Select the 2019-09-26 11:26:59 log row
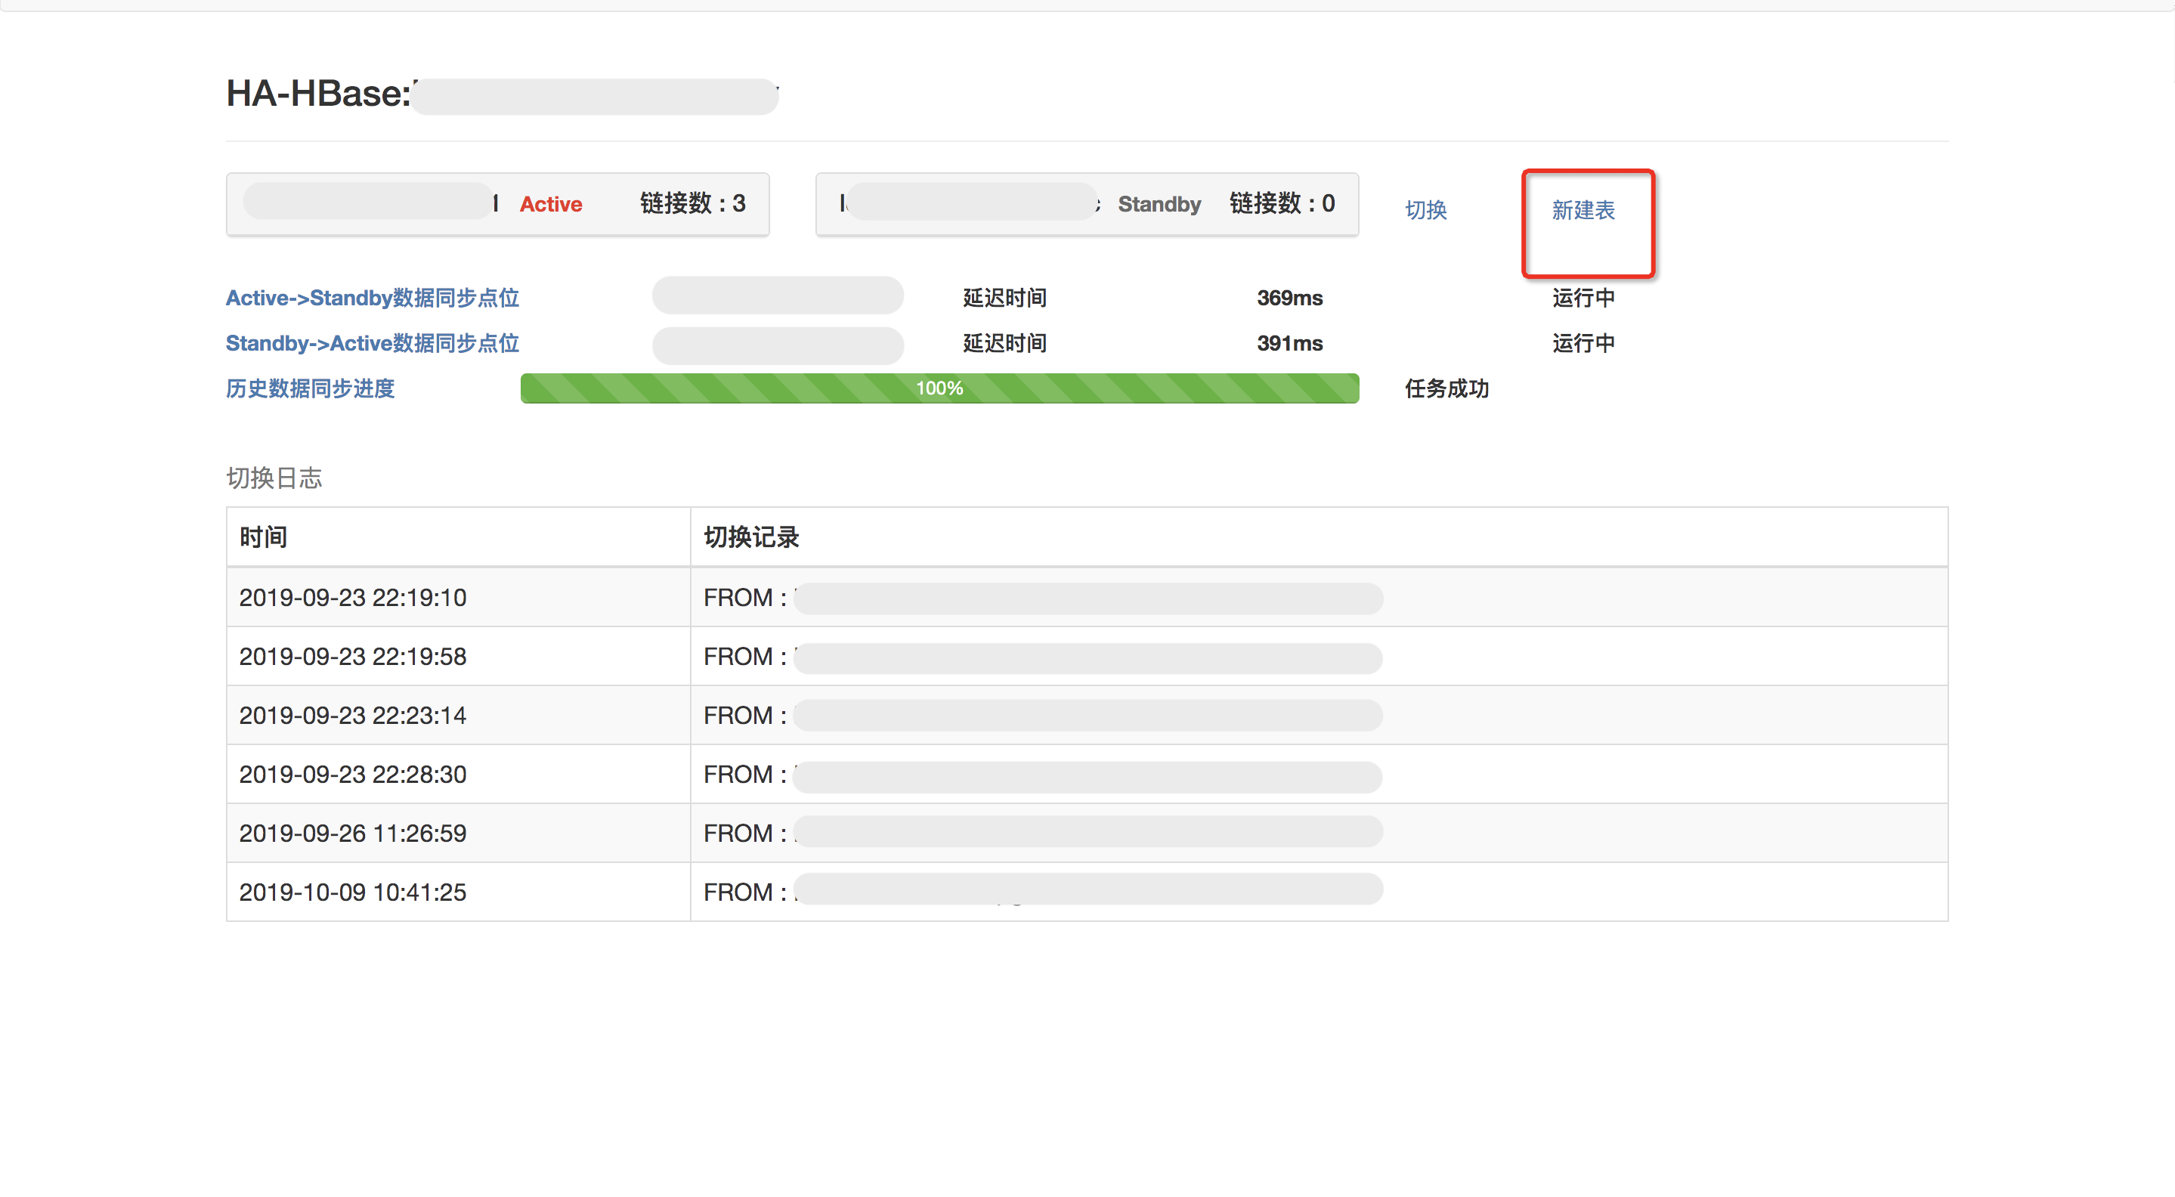The height and width of the screenshot is (1197, 2175). [1087, 834]
